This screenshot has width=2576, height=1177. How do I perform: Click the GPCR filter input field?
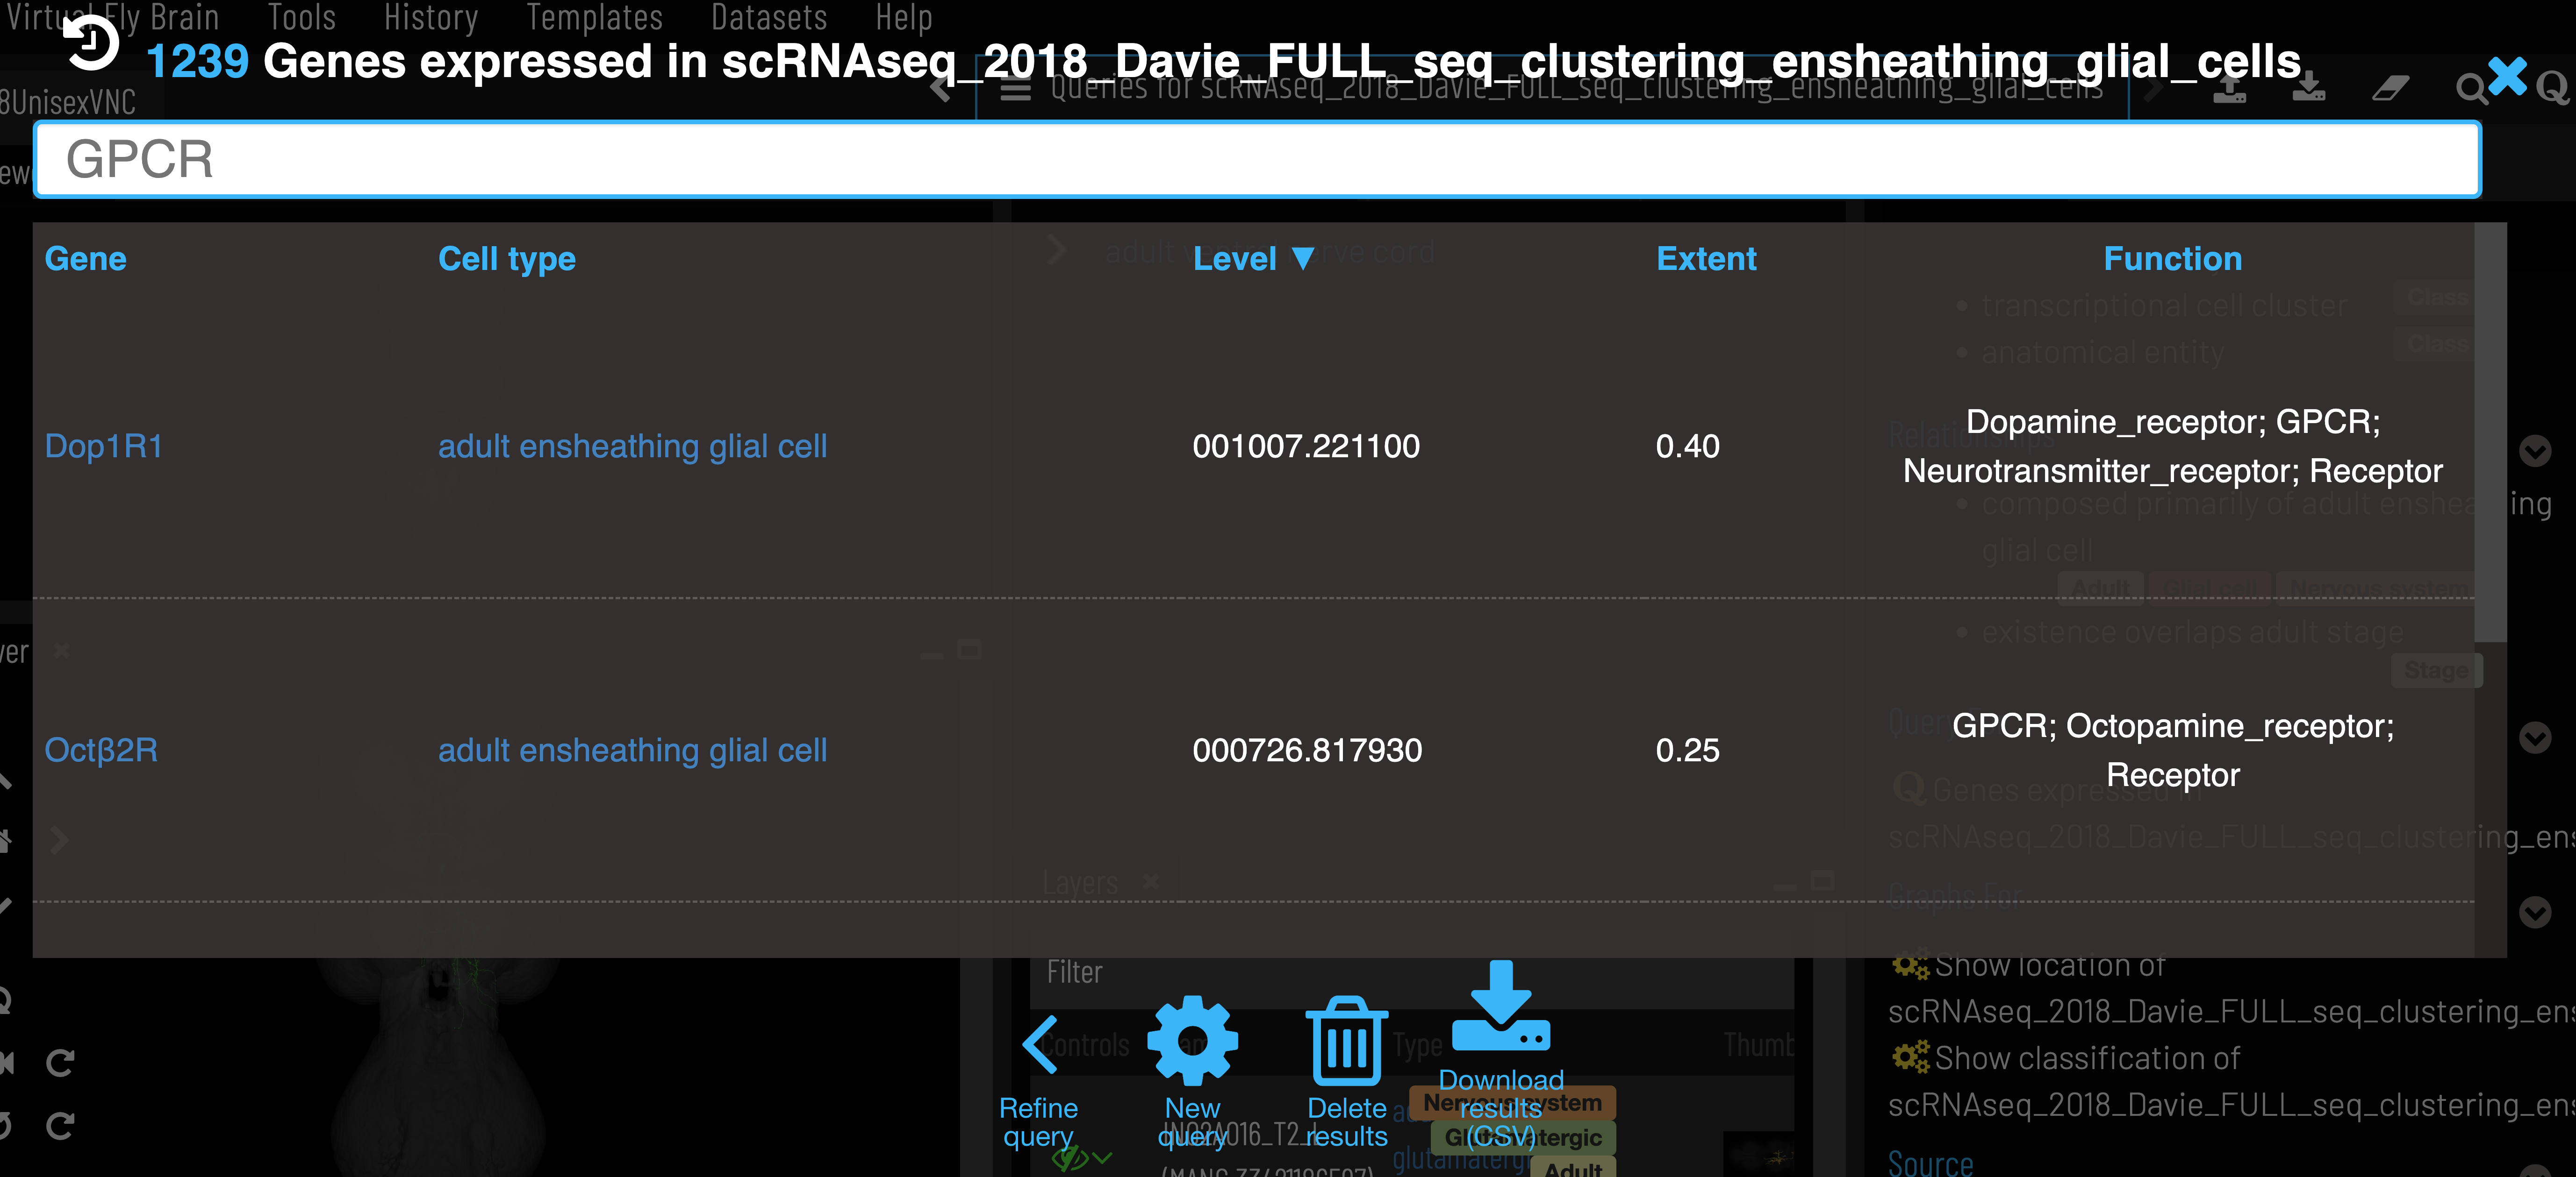pyautogui.click(x=1257, y=160)
